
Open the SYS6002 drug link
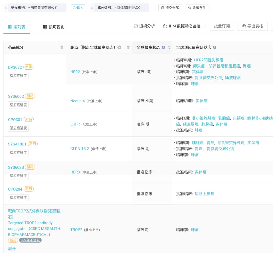point(16,96)
